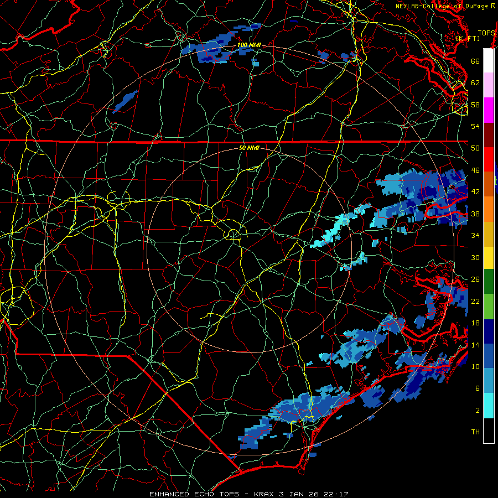Click the black TH legend swatch
The height and width of the screenshot is (498, 498).
[489, 430]
